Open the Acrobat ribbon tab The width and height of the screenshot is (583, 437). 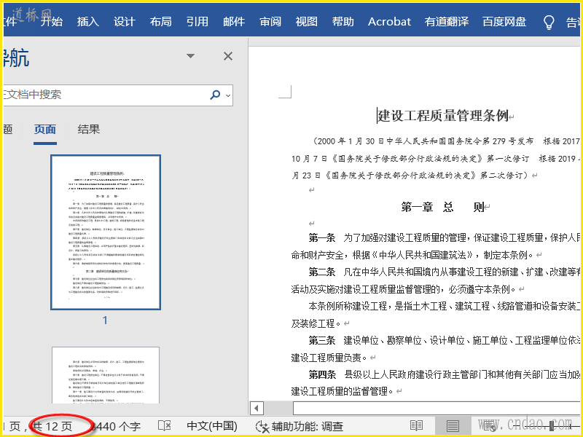pyautogui.click(x=389, y=22)
